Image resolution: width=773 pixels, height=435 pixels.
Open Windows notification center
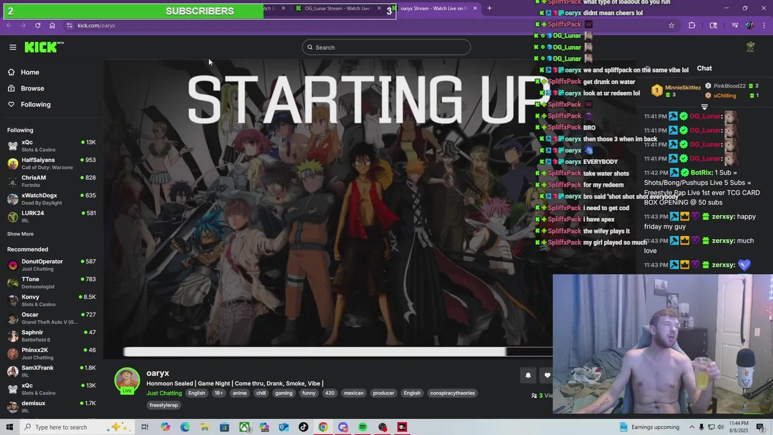(760, 427)
